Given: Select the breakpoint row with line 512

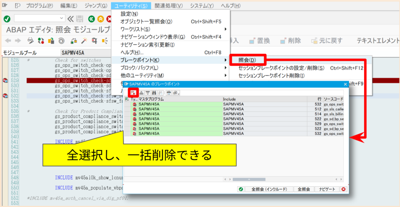Looking at the screenshot, I should coord(234,109).
